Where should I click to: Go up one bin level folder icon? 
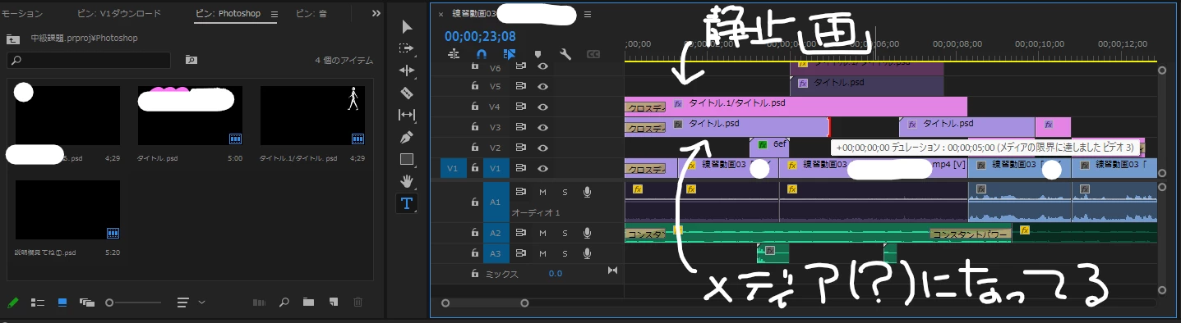[13, 39]
